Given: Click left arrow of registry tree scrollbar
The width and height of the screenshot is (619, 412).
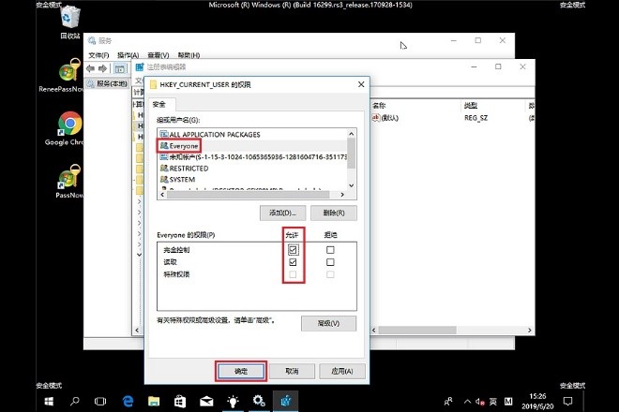Looking at the screenshot, I should point(137,330).
